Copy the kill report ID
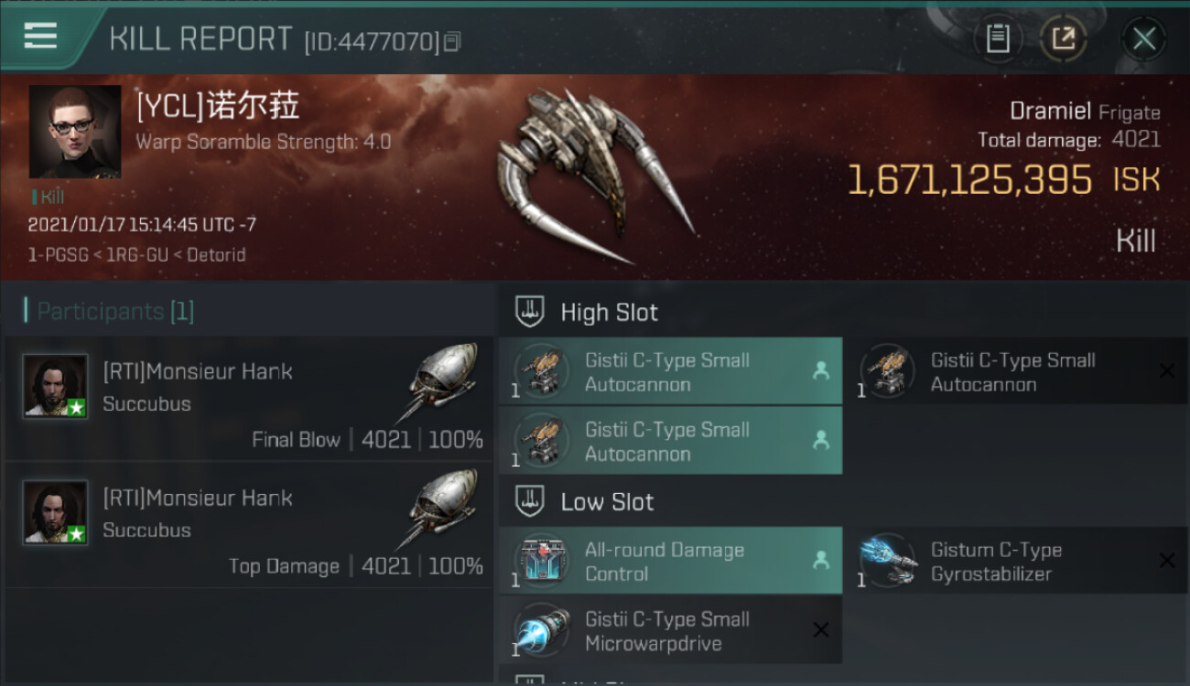The image size is (1190, 686). (452, 41)
